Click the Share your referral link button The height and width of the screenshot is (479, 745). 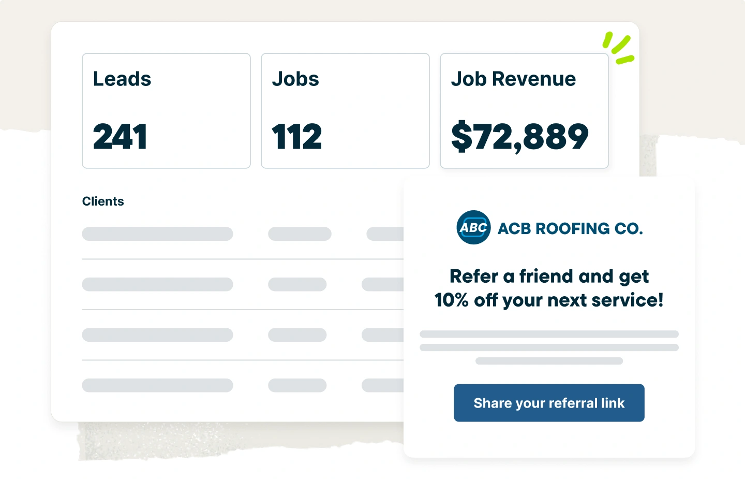coord(549,402)
